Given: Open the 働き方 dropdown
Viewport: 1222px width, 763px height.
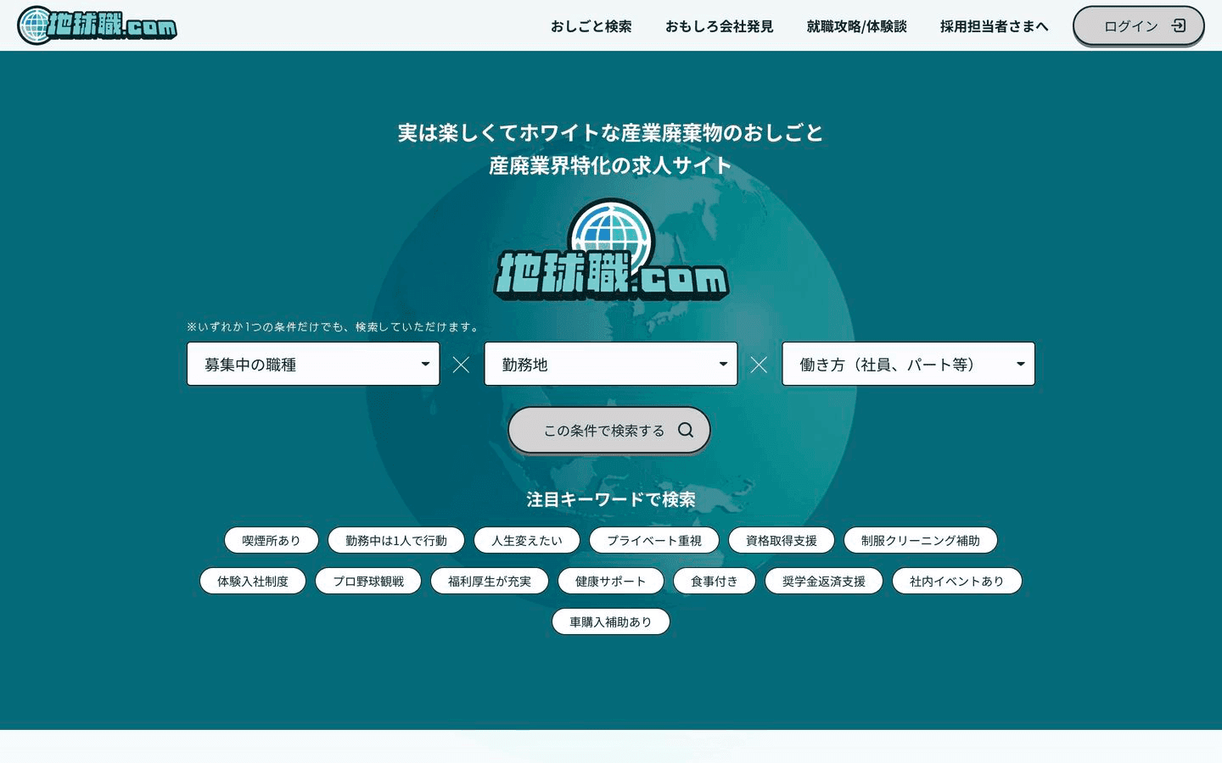Looking at the screenshot, I should (x=908, y=364).
